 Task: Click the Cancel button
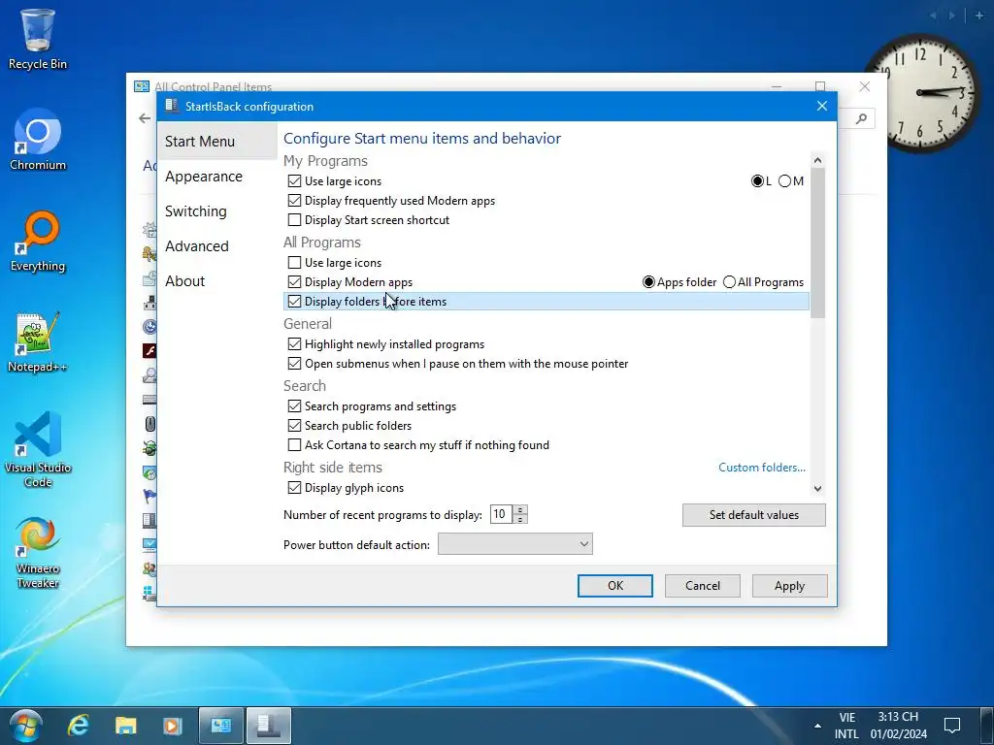703,586
